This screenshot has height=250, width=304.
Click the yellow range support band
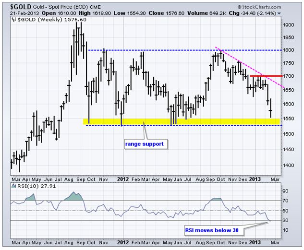(x=182, y=121)
